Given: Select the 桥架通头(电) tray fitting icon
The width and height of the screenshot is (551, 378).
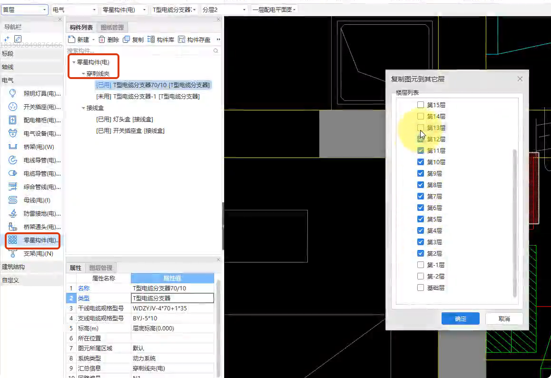Looking at the screenshot, I should (x=13, y=227).
